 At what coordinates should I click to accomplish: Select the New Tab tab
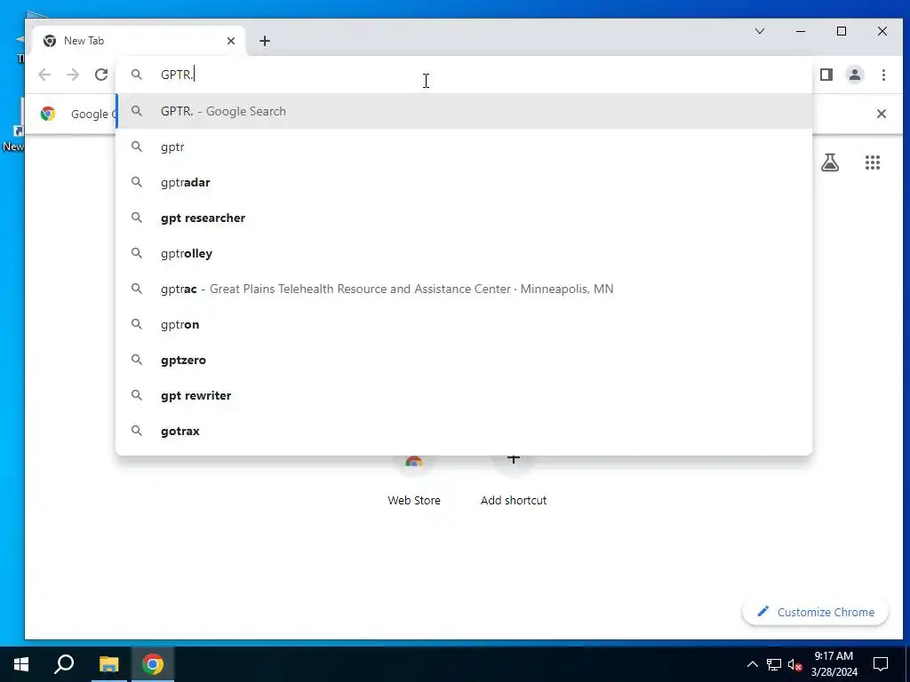(x=140, y=41)
